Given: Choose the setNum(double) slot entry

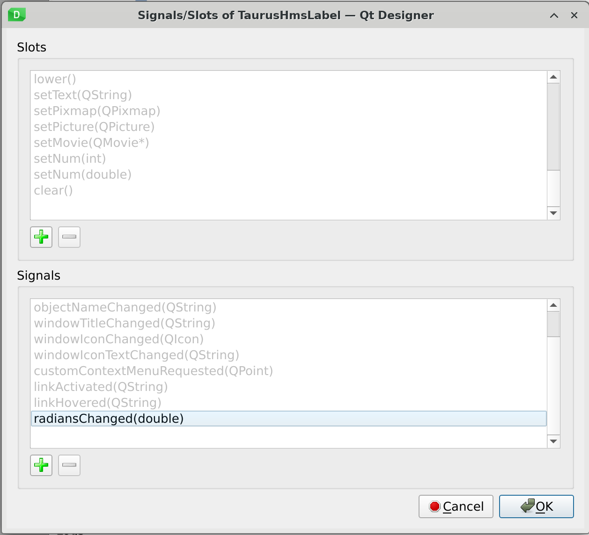Looking at the screenshot, I should click(82, 174).
